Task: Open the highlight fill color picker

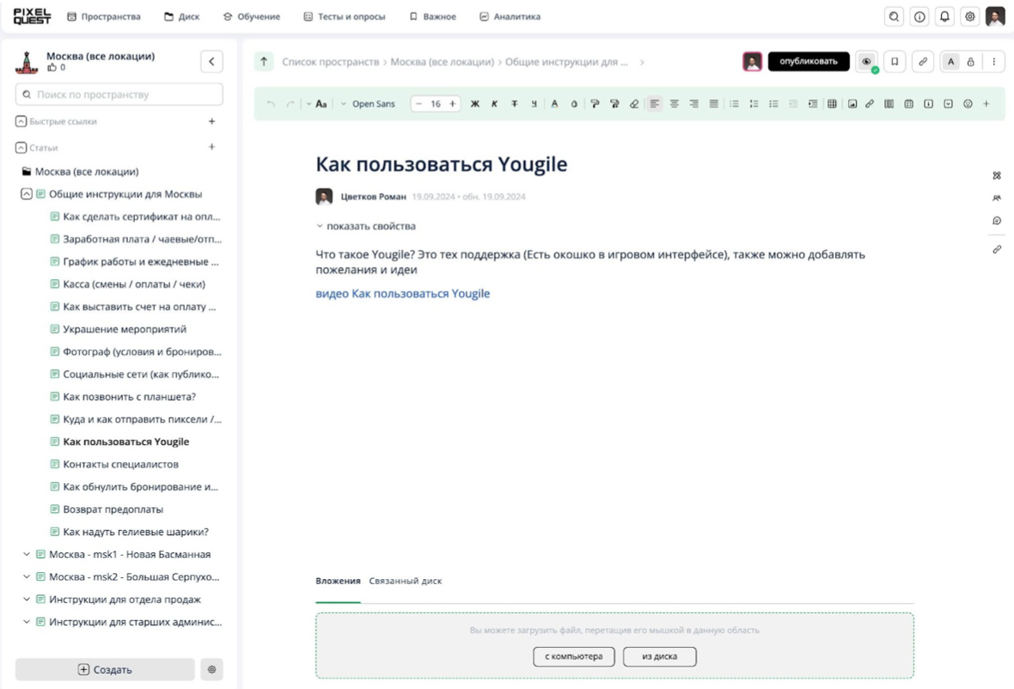Action: point(574,103)
